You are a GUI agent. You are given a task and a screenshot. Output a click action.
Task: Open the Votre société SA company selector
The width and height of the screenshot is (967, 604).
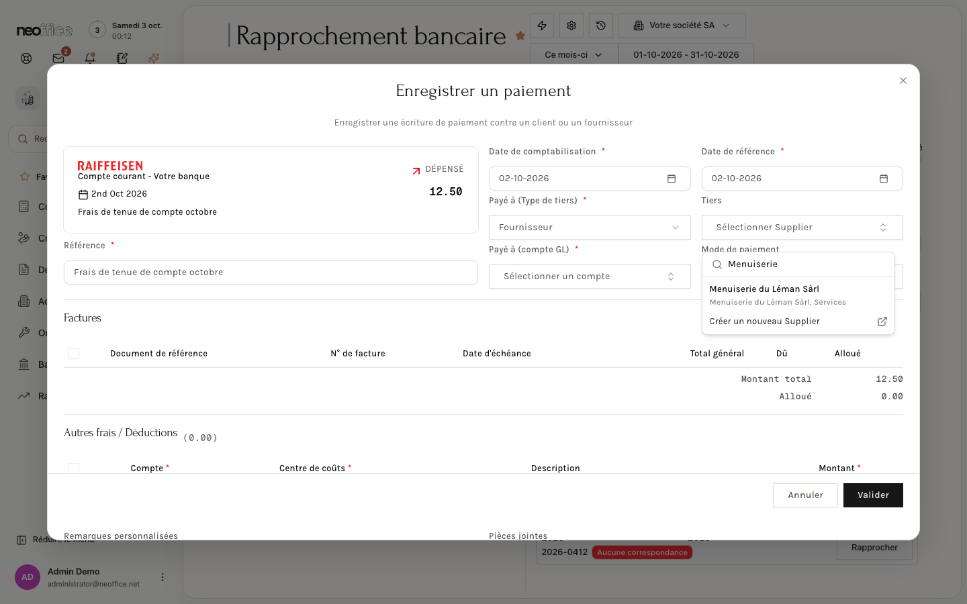(x=682, y=26)
